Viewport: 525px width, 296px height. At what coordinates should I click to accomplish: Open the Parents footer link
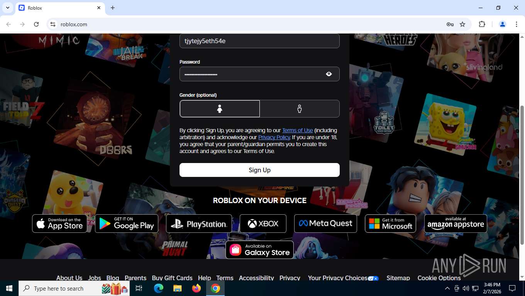click(x=135, y=277)
